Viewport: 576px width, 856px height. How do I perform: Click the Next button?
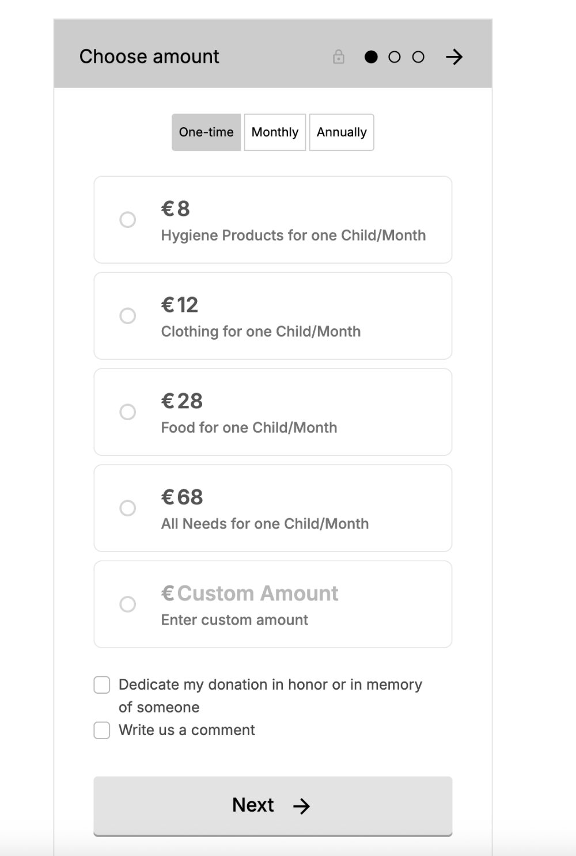pyautogui.click(x=273, y=806)
